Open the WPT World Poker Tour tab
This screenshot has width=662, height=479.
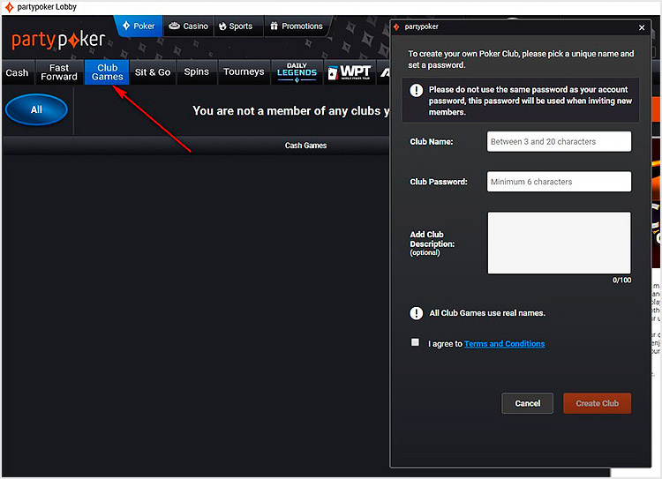(350, 72)
